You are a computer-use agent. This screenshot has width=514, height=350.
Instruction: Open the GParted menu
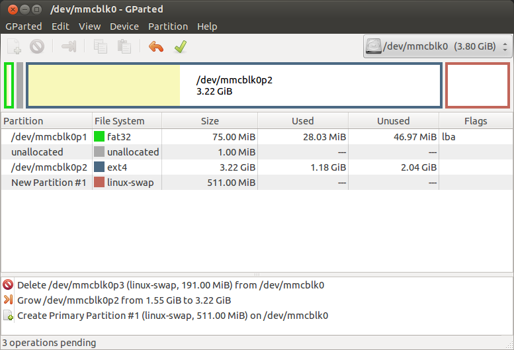24,26
